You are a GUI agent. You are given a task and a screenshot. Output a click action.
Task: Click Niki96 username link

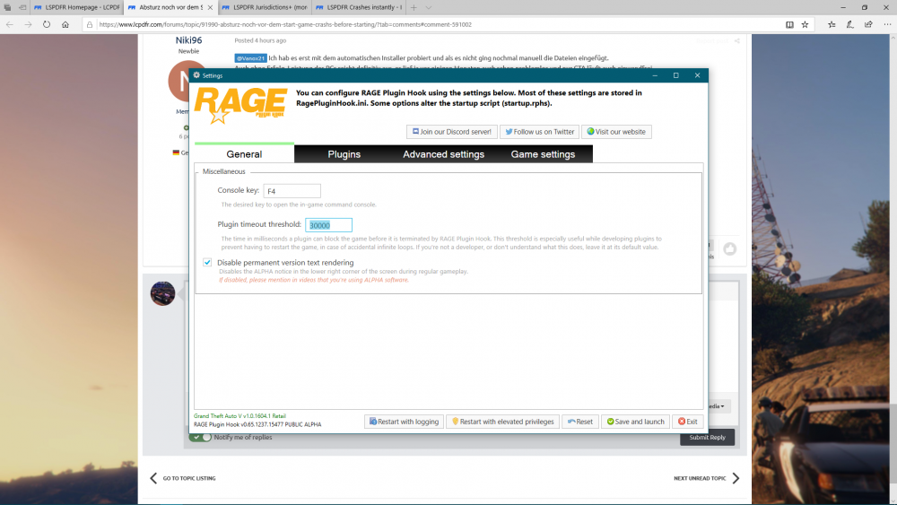pos(188,40)
